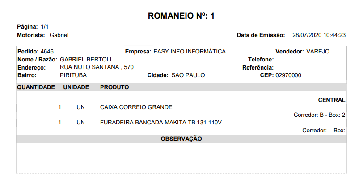Click the CENTRAL warehouse label

(x=332, y=100)
